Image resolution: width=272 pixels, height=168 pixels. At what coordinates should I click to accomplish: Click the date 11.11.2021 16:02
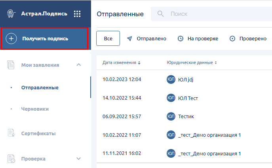[x=122, y=153]
